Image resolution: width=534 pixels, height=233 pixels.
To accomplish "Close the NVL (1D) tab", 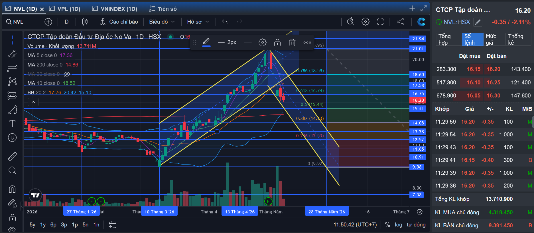I will coord(42,9).
